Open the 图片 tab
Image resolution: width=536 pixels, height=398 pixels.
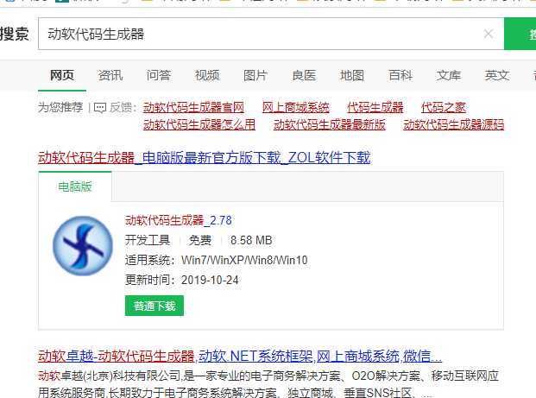[255, 75]
